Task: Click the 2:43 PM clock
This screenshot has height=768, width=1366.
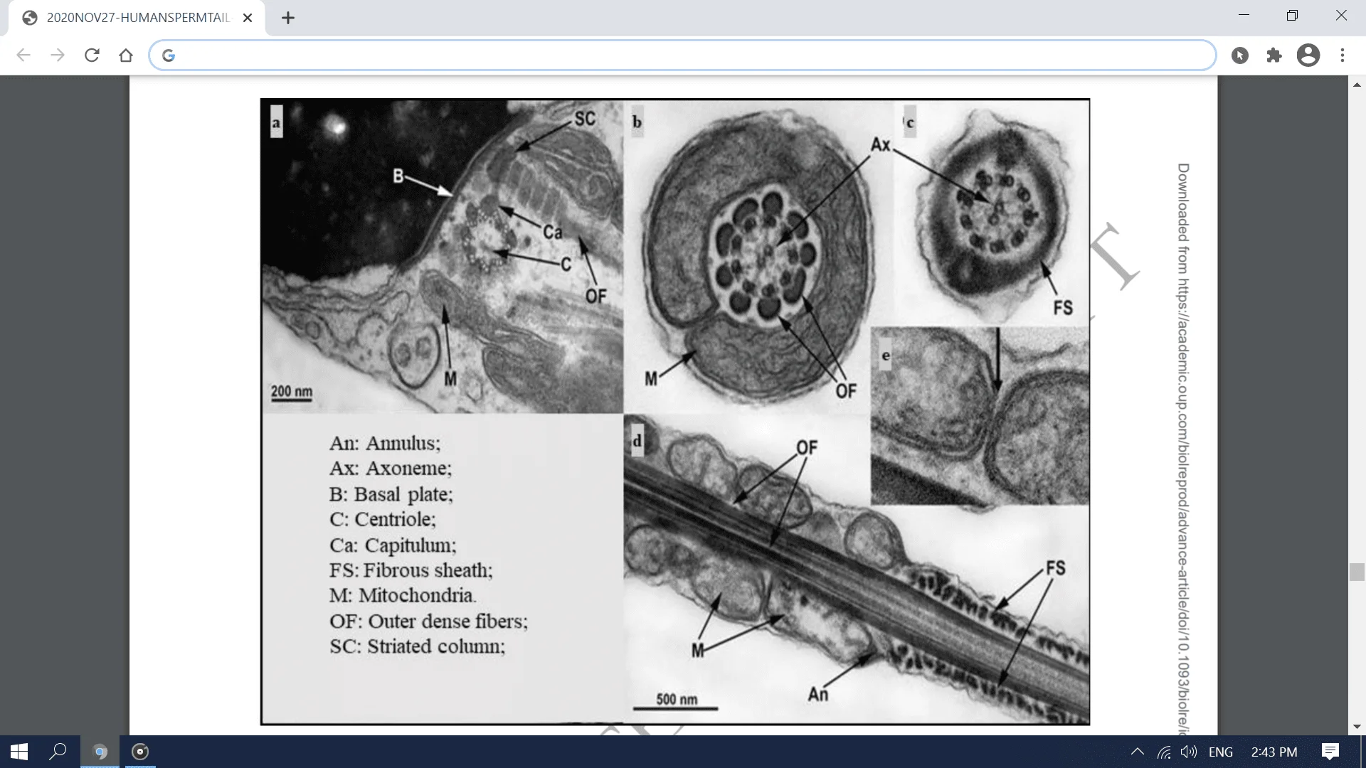Action: tap(1274, 752)
